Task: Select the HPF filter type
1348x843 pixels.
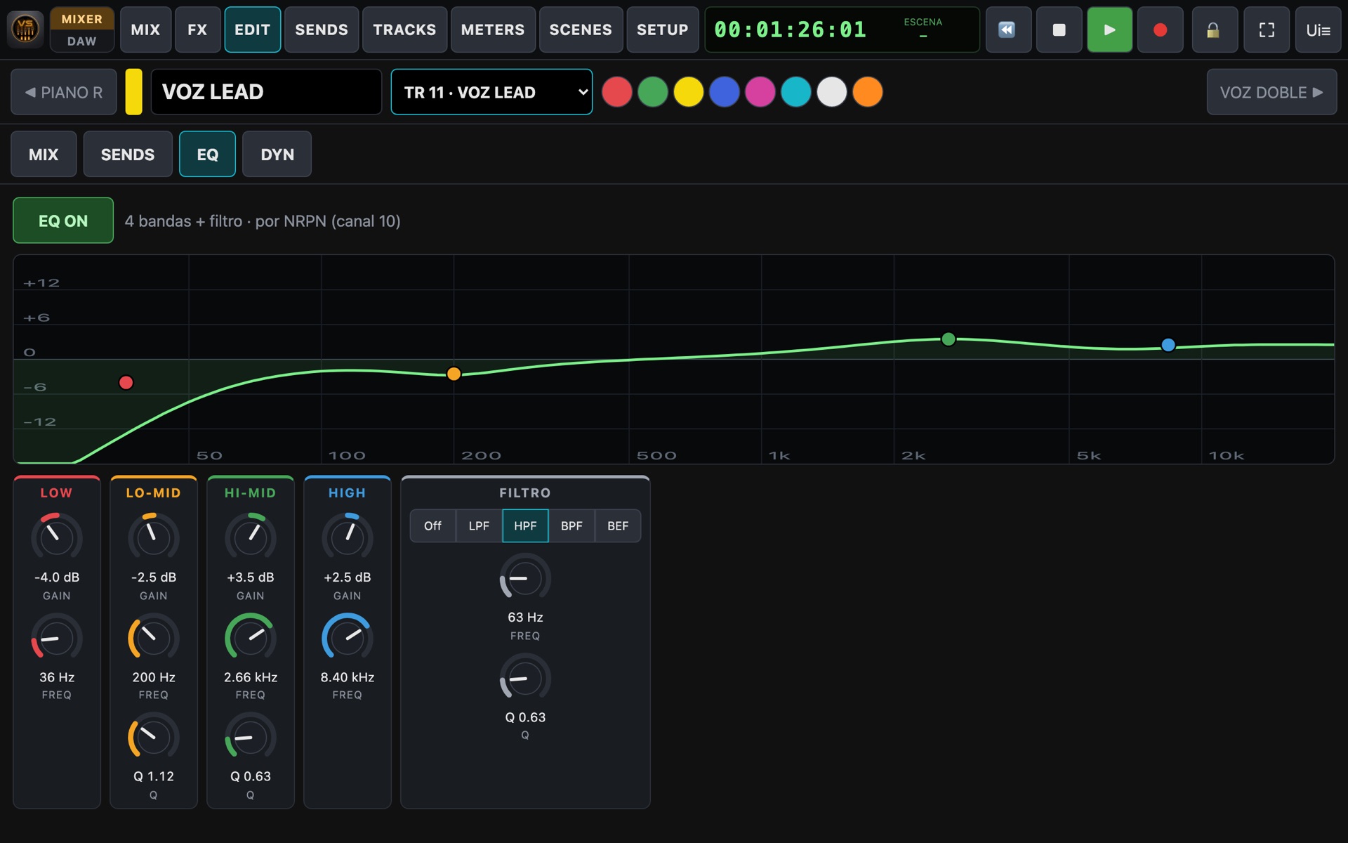Action: point(525,525)
